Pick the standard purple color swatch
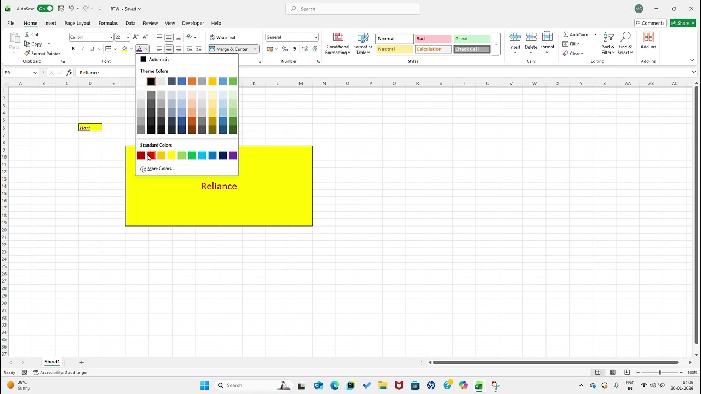The image size is (701, 394). pos(233,155)
